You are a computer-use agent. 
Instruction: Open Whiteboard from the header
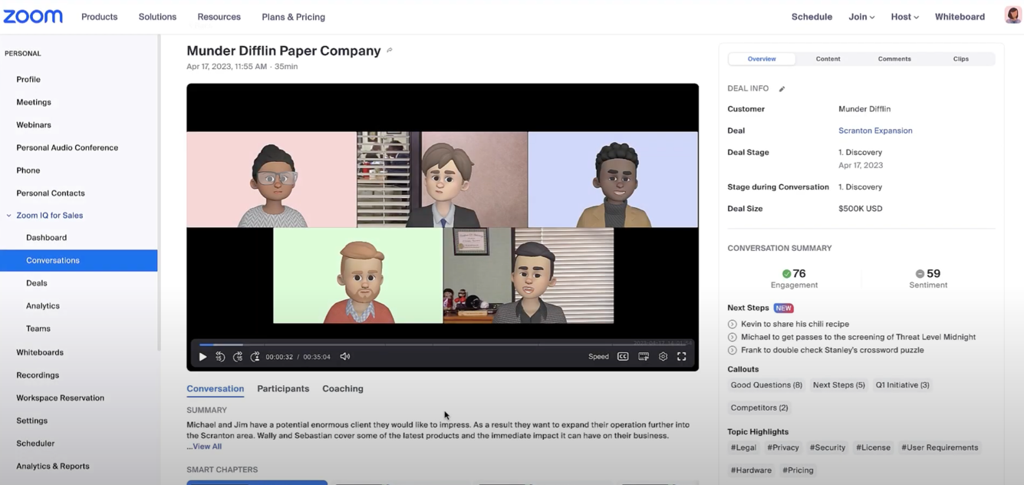[960, 17]
